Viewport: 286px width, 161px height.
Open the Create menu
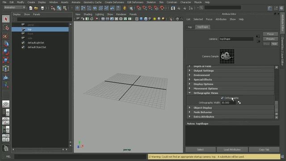click(31, 2)
